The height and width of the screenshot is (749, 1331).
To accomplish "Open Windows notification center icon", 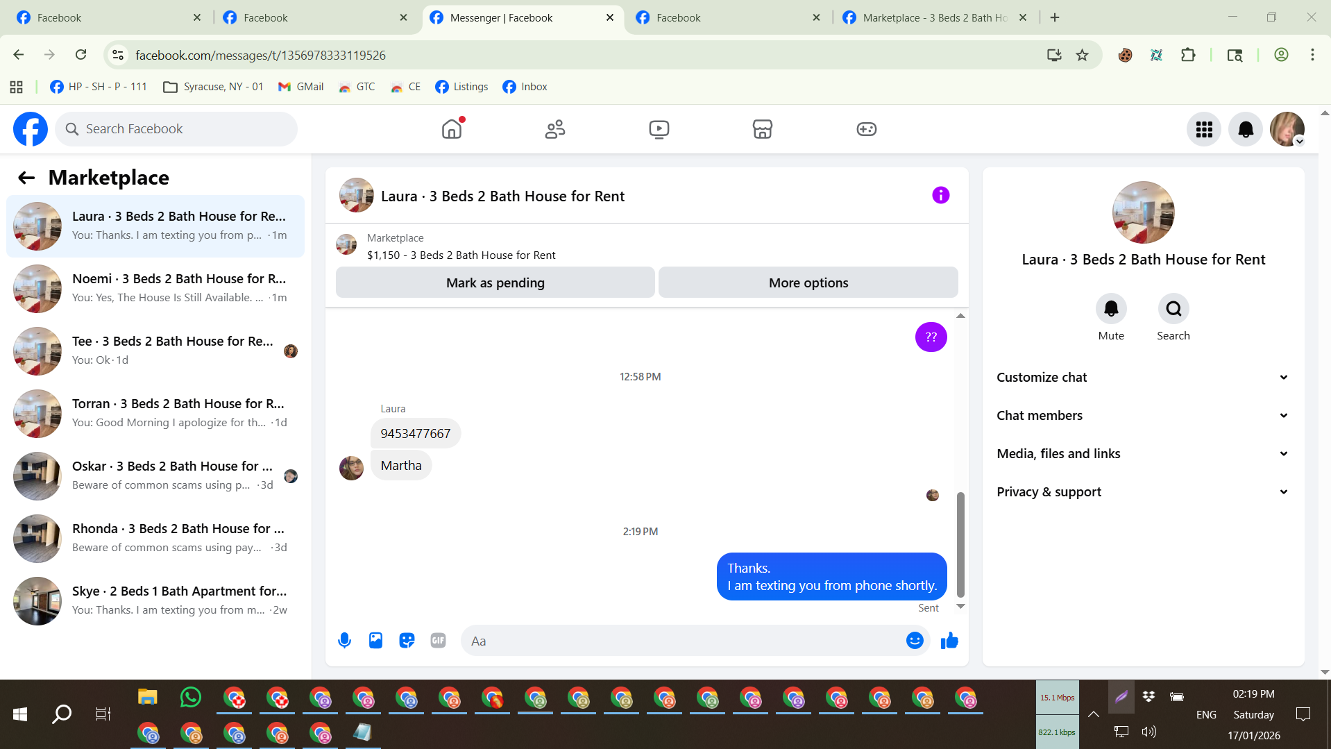I will [1303, 714].
